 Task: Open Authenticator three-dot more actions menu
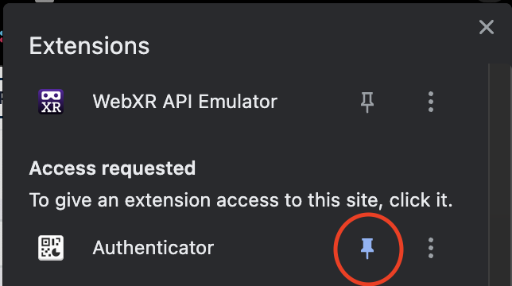431,248
